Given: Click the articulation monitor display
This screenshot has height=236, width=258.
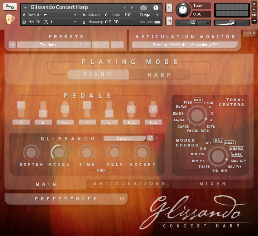Looking at the screenshot, I should [185, 45].
